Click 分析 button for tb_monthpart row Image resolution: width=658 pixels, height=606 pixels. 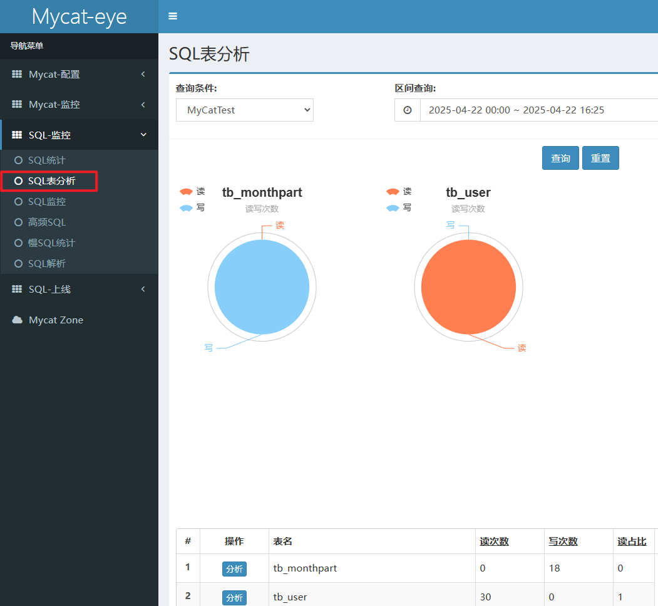tap(234, 569)
